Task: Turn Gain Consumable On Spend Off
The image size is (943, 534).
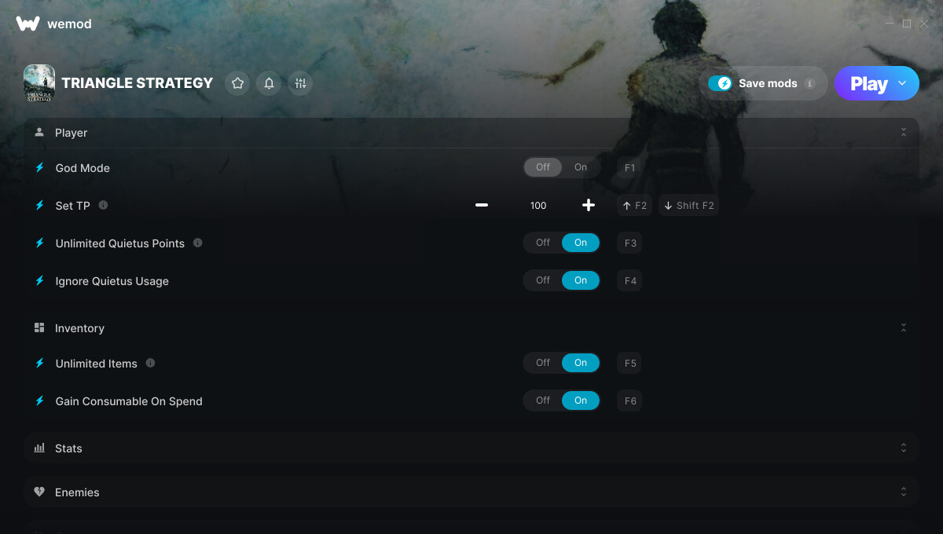Action: 543,400
